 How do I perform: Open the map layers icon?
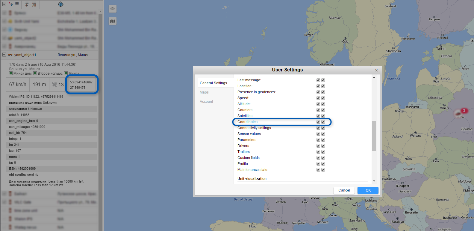coord(113,21)
